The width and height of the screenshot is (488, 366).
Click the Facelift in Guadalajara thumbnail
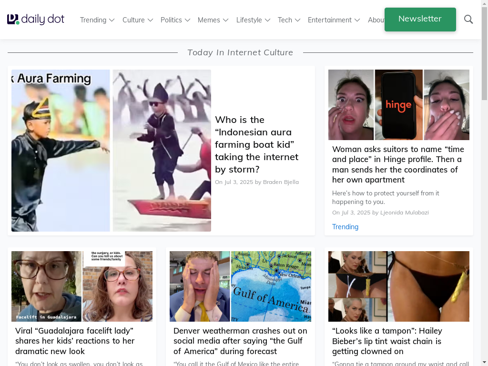(82, 286)
